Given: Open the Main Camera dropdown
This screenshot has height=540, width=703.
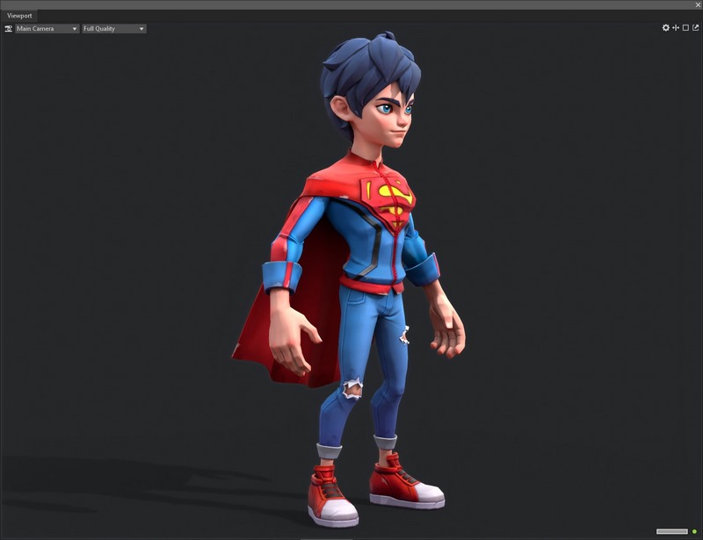Looking at the screenshot, I should (47, 29).
